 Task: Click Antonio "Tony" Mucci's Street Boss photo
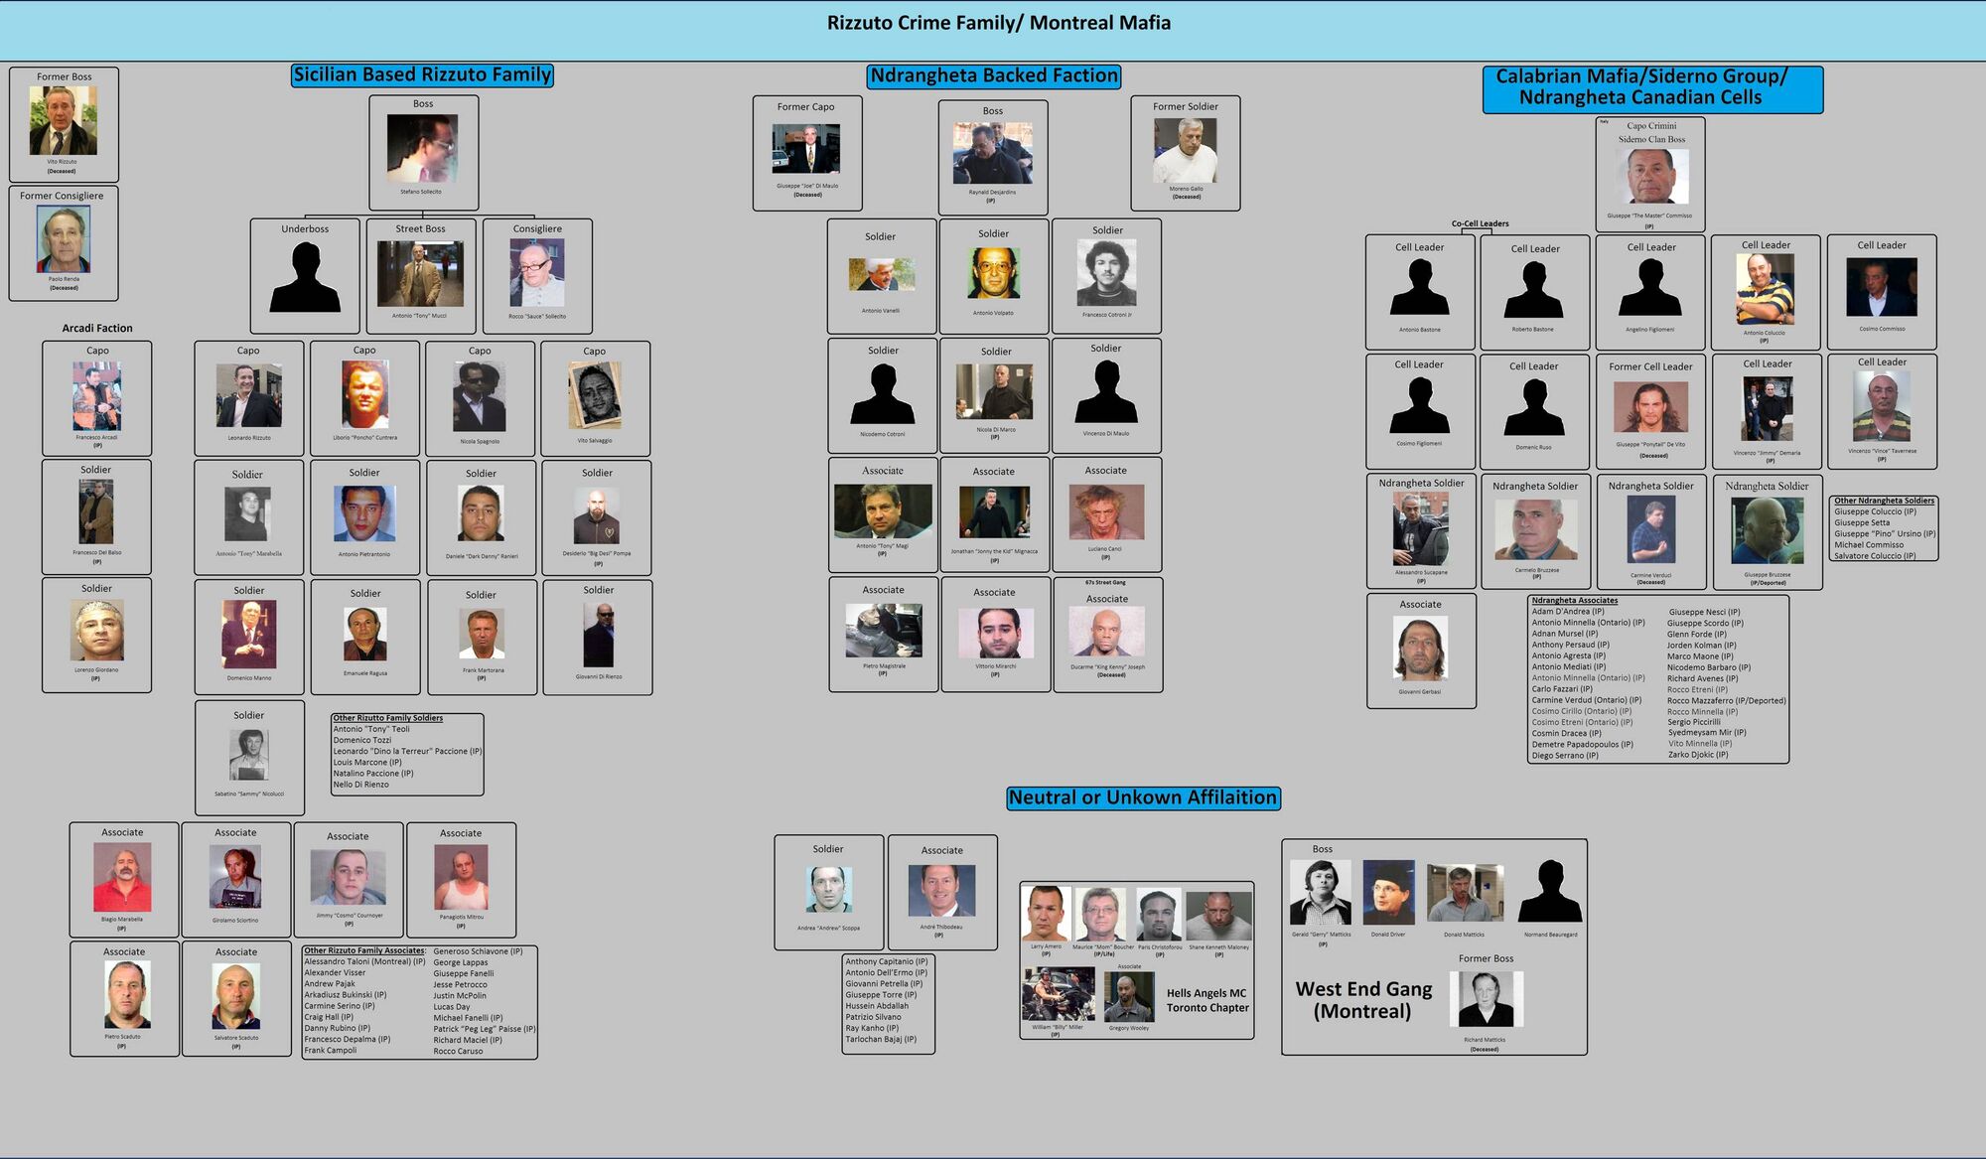420,274
